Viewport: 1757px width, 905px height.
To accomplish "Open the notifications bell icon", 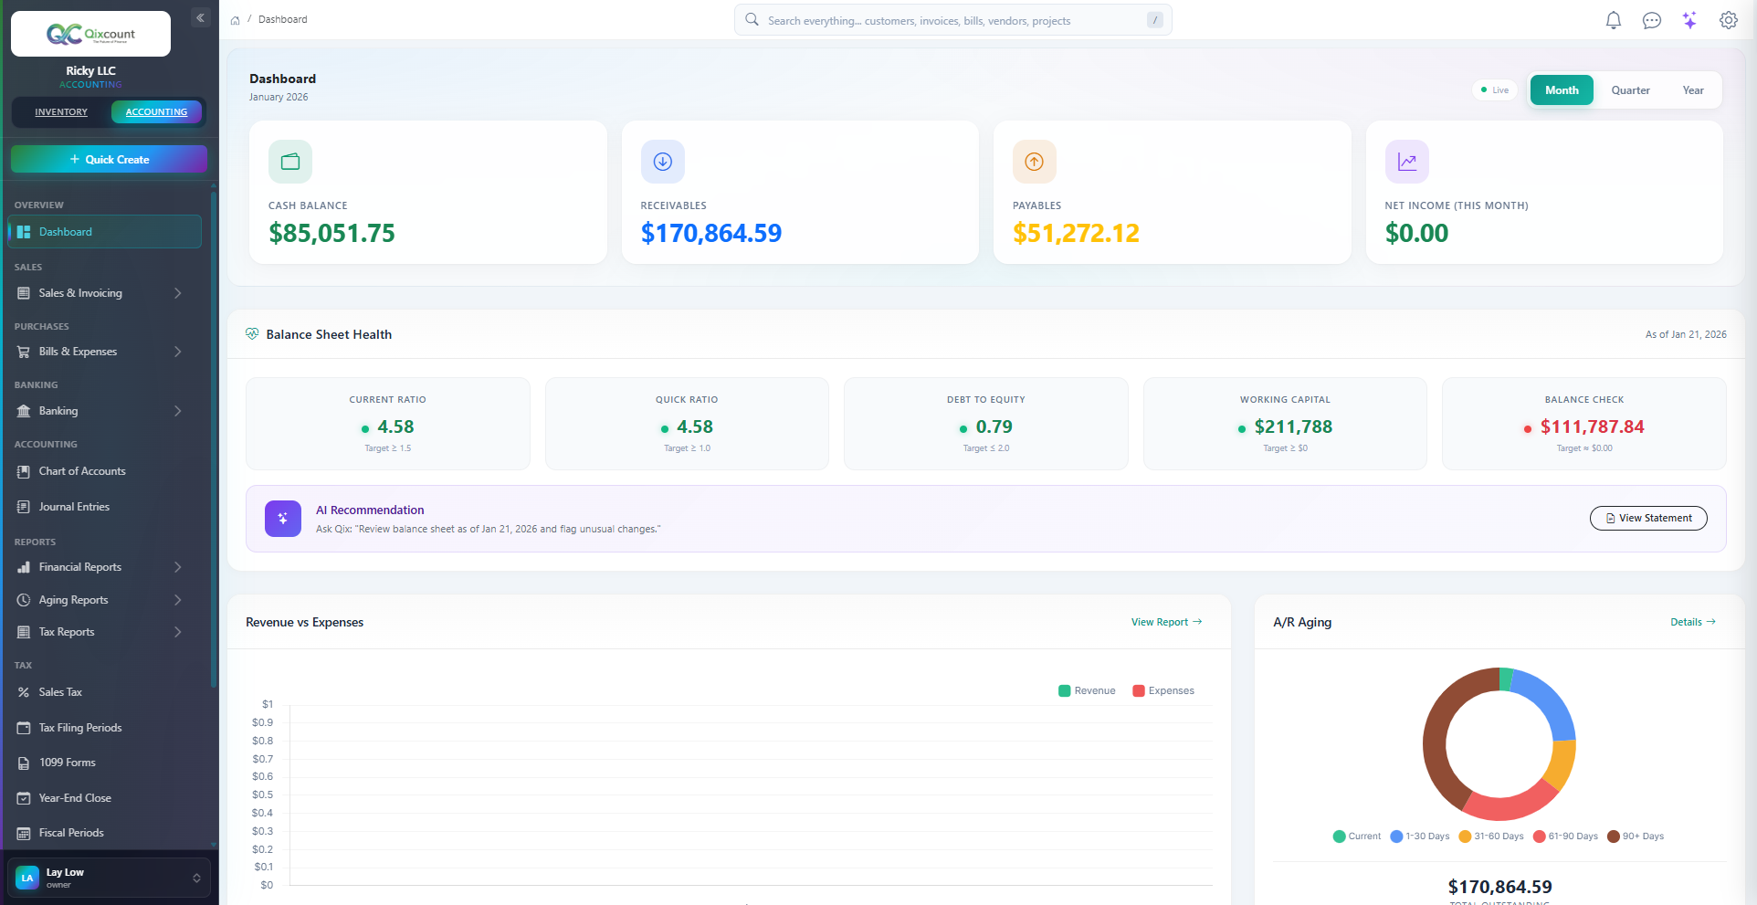I will [x=1613, y=20].
